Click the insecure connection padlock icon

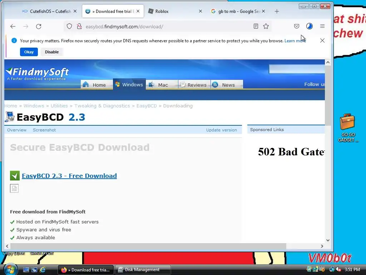(79, 26)
